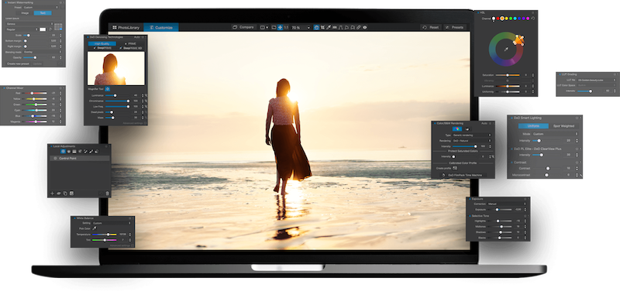This screenshot has width=620, height=295.
Task: Select the white channel dot in HSL
Action: click(x=494, y=19)
